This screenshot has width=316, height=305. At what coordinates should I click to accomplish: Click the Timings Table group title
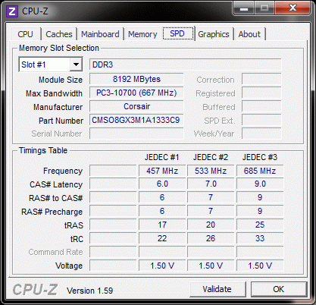[x=43, y=150]
